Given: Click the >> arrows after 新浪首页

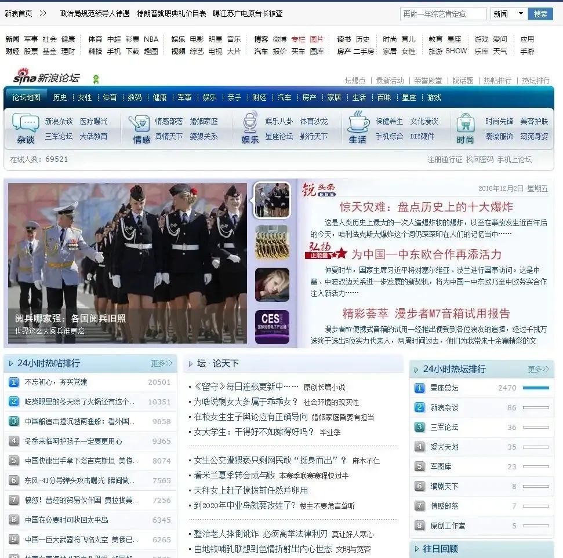Looking at the screenshot, I should click(43, 13).
